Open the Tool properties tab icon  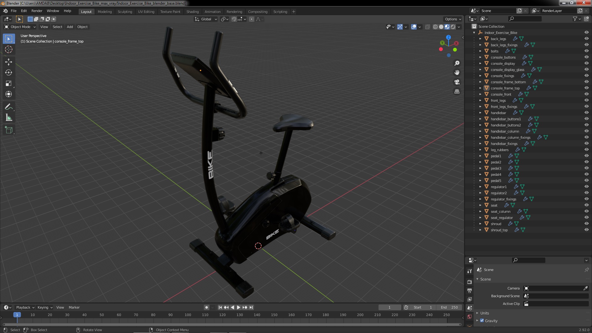coord(470,271)
